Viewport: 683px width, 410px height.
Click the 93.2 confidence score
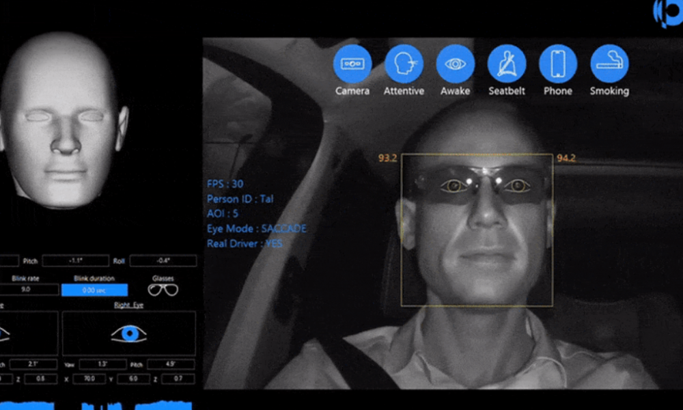388,158
